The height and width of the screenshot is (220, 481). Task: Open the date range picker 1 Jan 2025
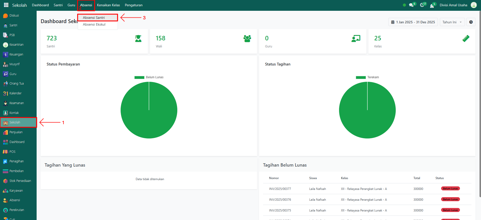click(413, 22)
